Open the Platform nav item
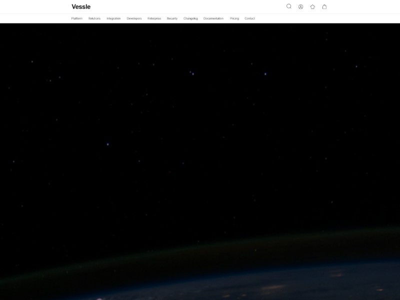Screen dimensions: 400x300 pyautogui.click(x=76, y=18)
